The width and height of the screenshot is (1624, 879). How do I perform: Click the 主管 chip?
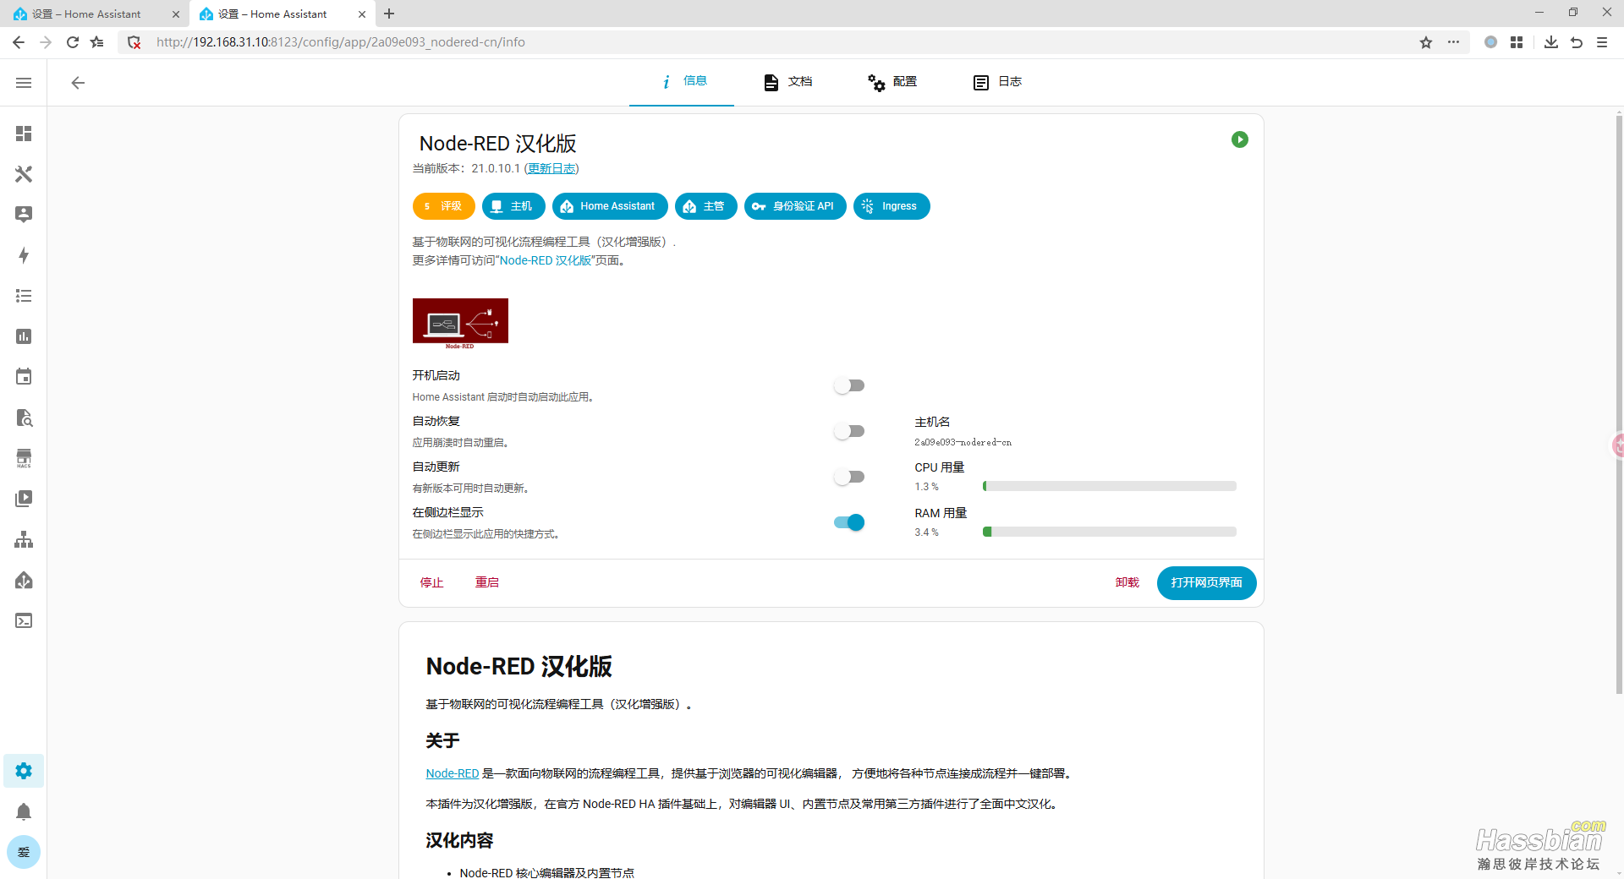[x=706, y=206]
